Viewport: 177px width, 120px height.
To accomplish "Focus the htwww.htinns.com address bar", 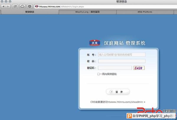I will pos(106,6).
